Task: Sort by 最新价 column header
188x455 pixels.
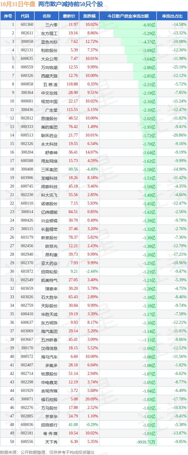Action: (x=69, y=16)
